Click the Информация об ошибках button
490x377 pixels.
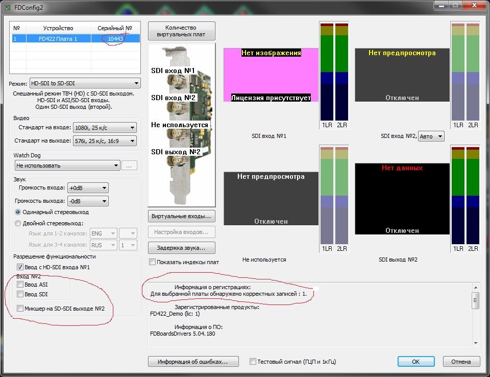coord(193,361)
